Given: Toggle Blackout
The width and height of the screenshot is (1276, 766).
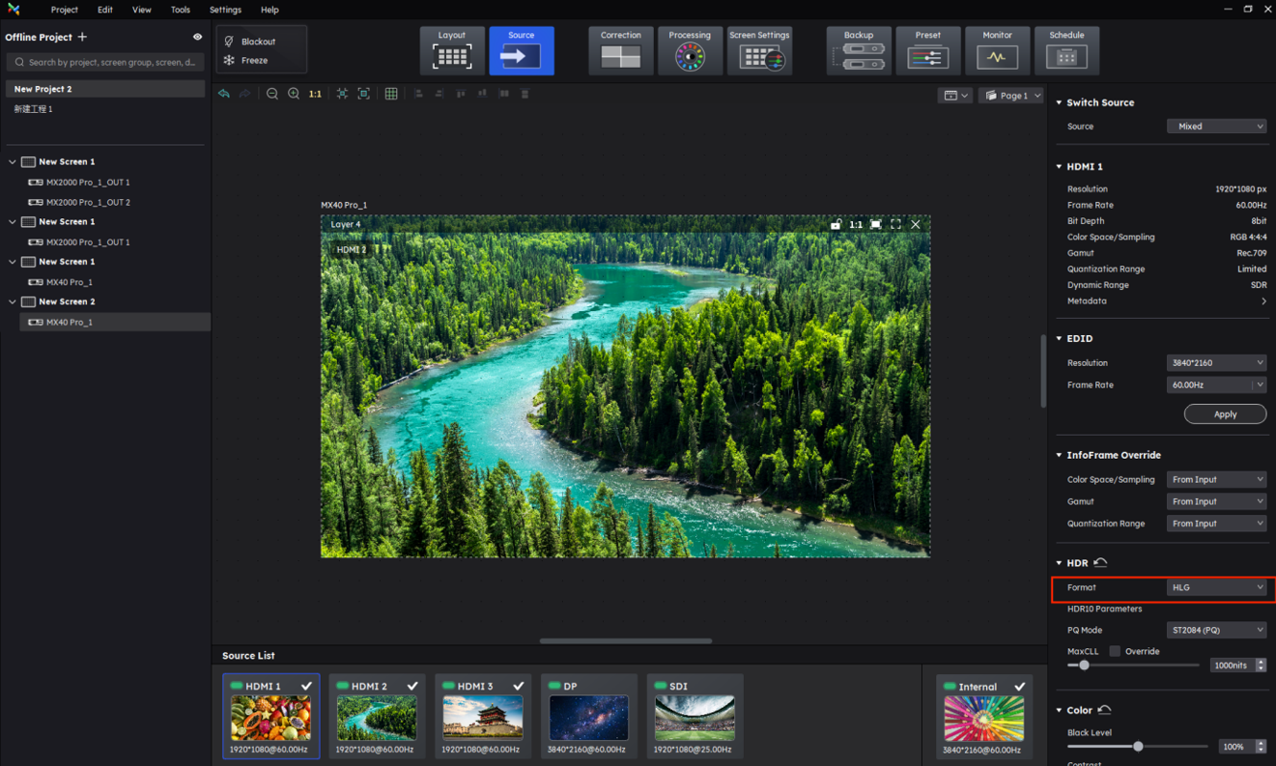Looking at the screenshot, I should [250, 42].
